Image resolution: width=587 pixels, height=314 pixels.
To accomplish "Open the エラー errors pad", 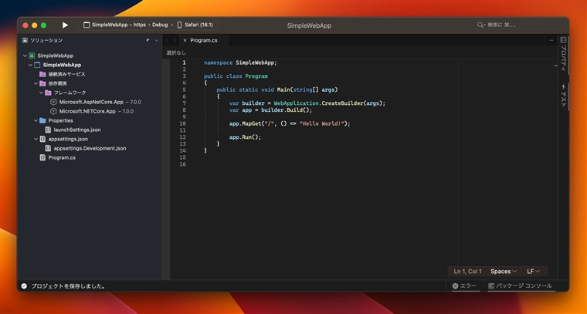I will click(464, 286).
